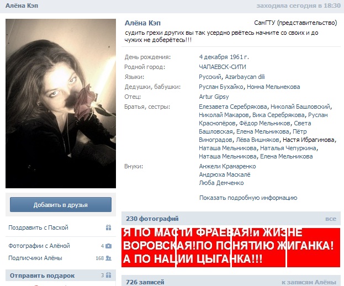Image resolution: width=344 pixels, height=286 pixels.
Task: Go to 'к записям Алёны' link
Action: (x=309, y=282)
